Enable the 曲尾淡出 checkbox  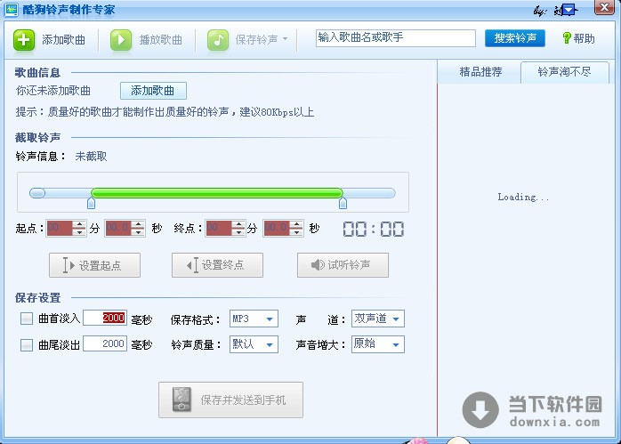click(27, 345)
